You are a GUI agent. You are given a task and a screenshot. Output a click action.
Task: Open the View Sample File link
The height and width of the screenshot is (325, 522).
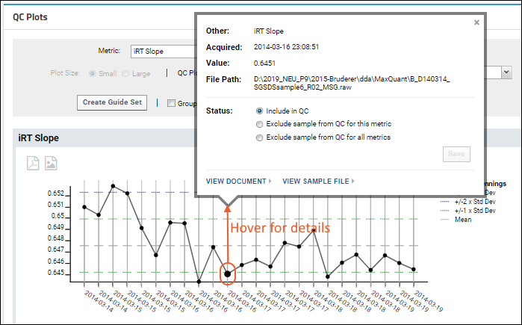pyautogui.click(x=315, y=181)
